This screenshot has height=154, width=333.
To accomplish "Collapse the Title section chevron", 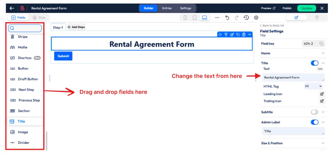I will coord(323,63).
